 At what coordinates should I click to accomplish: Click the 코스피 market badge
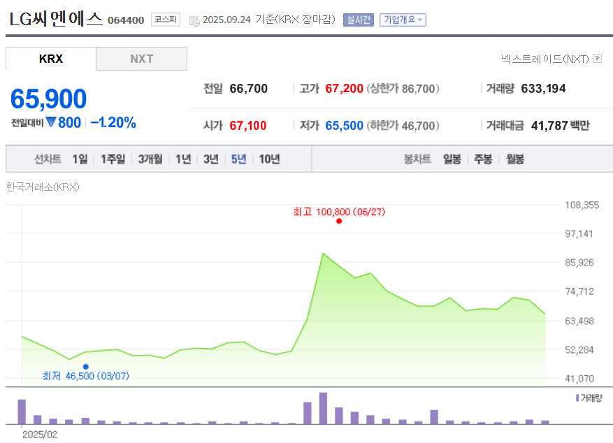coord(166,20)
